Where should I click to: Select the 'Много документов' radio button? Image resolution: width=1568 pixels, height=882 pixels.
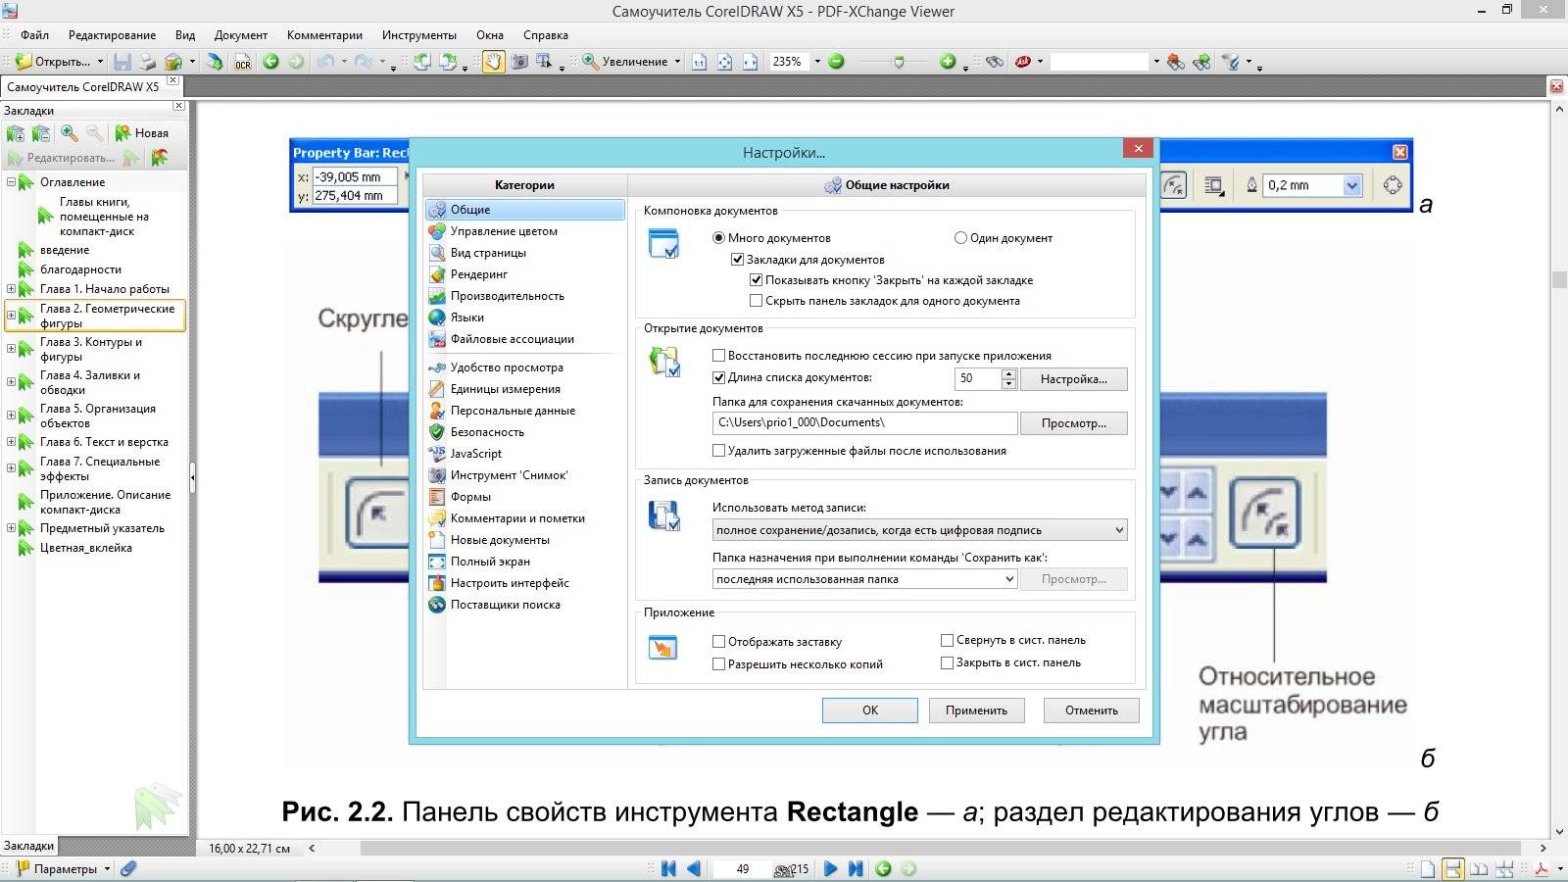point(718,238)
